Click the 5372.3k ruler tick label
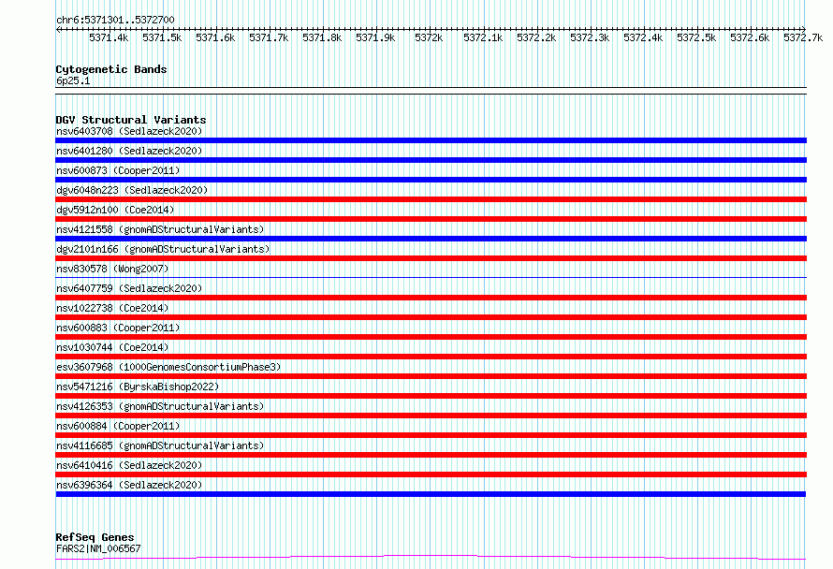Viewport: 833px width, 569px height. pos(590,37)
